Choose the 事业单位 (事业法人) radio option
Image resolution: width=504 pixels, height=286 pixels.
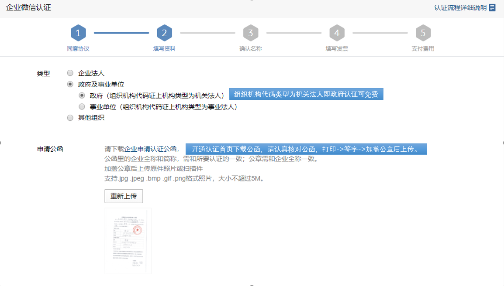click(82, 106)
